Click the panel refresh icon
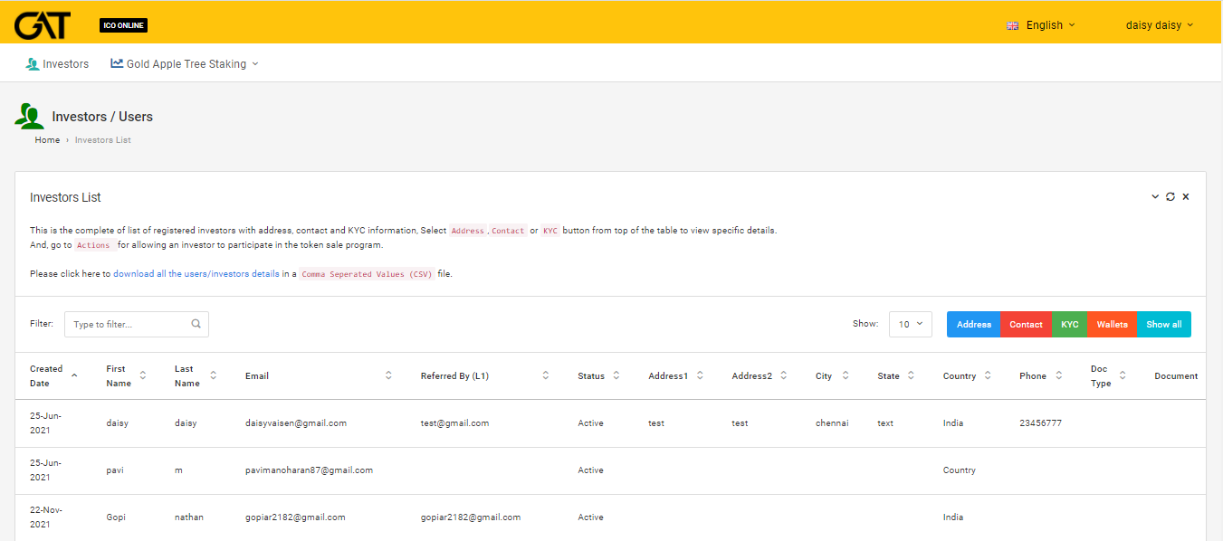The image size is (1223, 541). click(1170, 197)
